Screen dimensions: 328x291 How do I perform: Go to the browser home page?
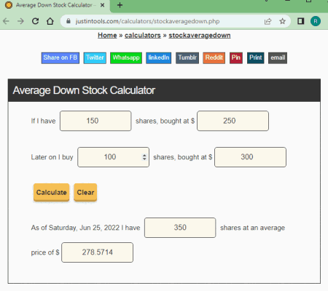50,21
